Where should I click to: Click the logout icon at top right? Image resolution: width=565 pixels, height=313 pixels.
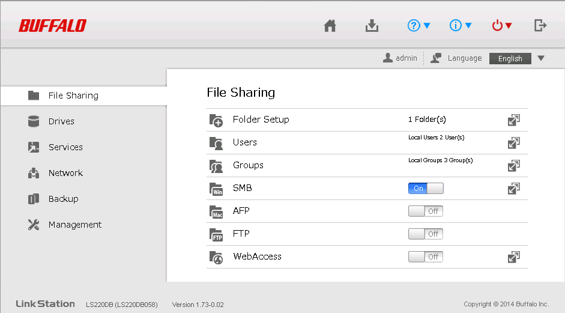(540, 25)
